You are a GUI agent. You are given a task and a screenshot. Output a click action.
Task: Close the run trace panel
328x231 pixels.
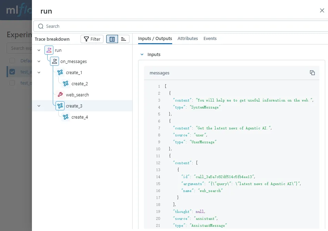click(x=322, y=10)
